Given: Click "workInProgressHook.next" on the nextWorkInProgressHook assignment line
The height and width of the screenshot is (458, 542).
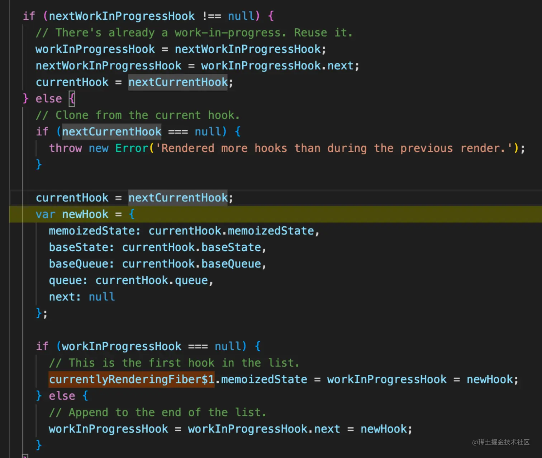Looking at the screenshot, I should click(277, 66).
